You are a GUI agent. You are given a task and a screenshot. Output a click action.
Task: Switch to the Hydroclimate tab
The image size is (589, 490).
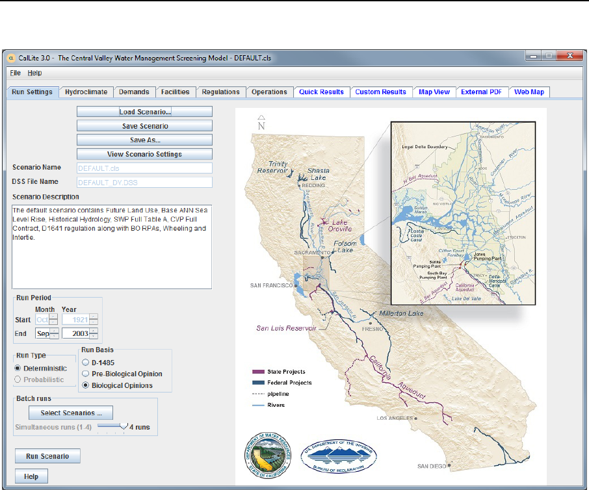click(86, 92)
